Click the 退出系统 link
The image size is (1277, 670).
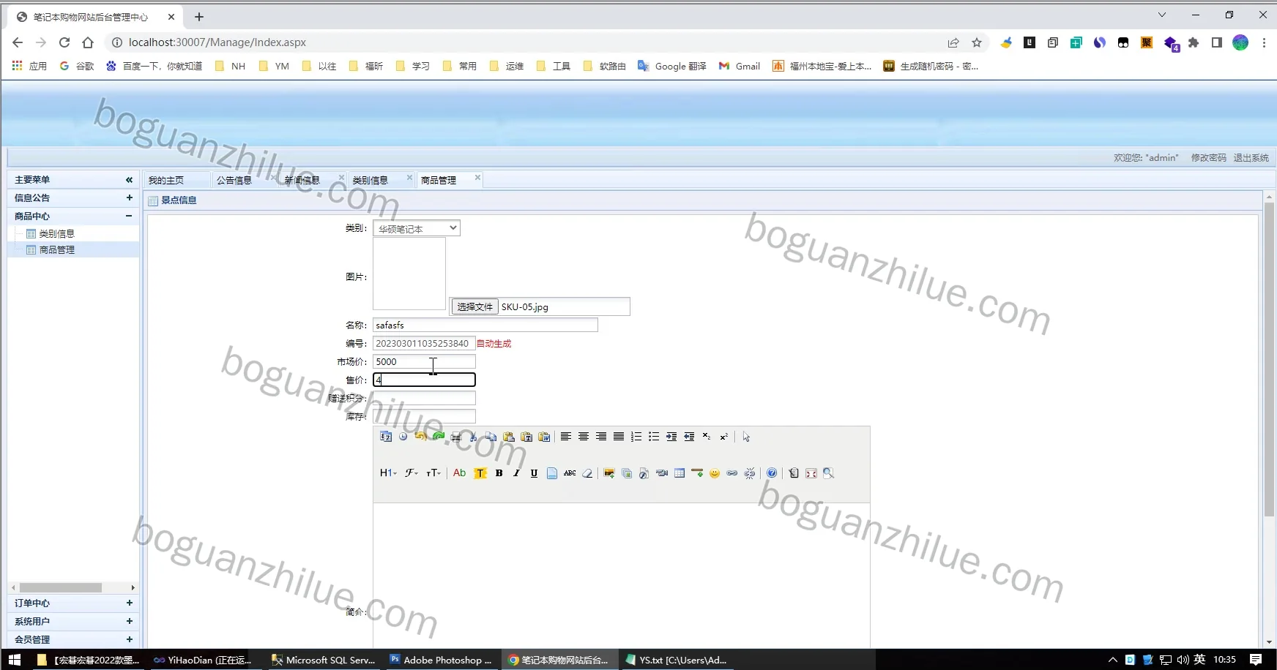coord(1251,157)
